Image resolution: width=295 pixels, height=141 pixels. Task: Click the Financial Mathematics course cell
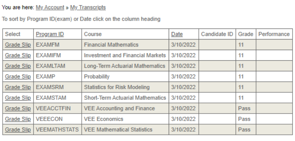(111, 45)
